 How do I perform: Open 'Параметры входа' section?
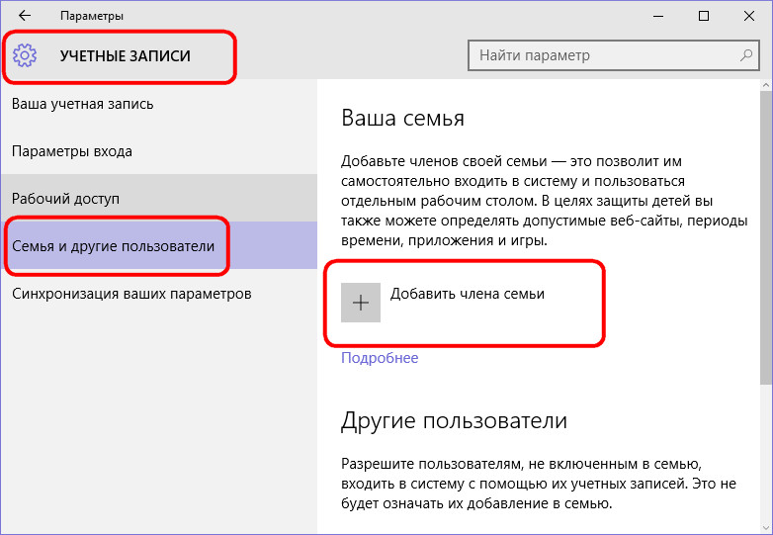click(x=159, y=151)
